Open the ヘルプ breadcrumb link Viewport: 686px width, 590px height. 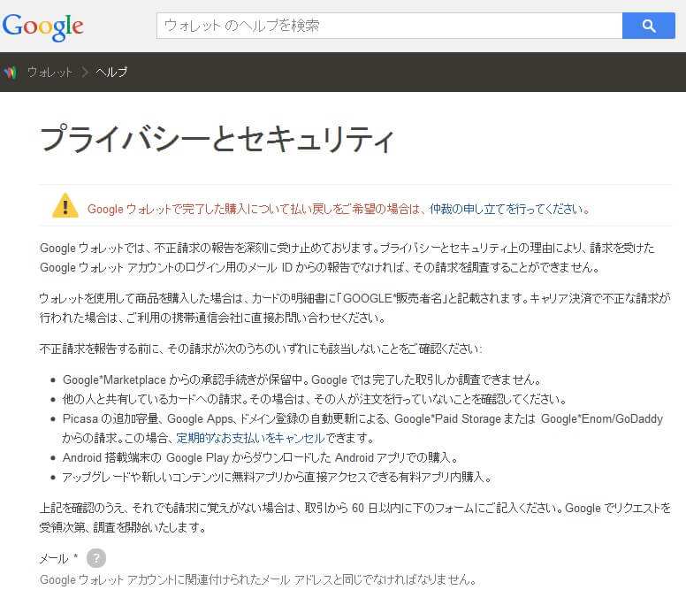(111, 73)
